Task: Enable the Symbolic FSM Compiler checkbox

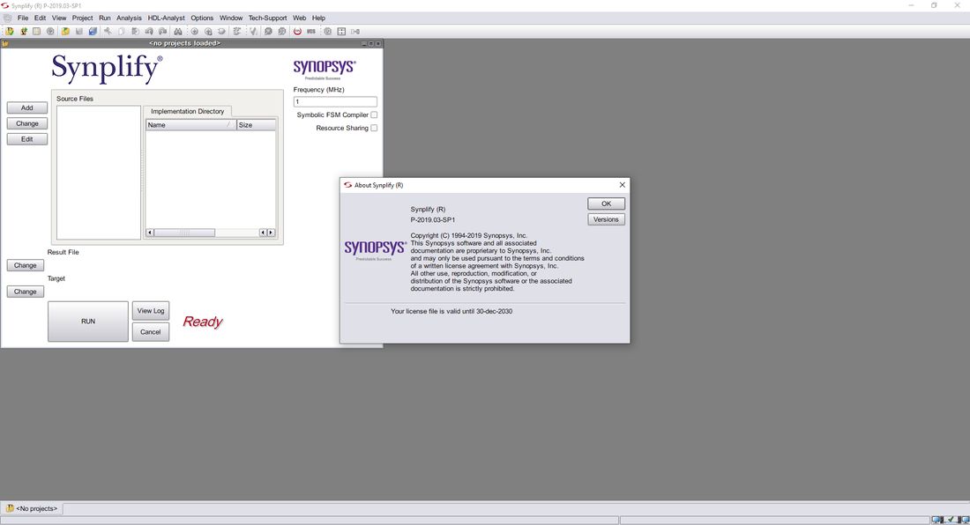Action: tap(374, 115)
